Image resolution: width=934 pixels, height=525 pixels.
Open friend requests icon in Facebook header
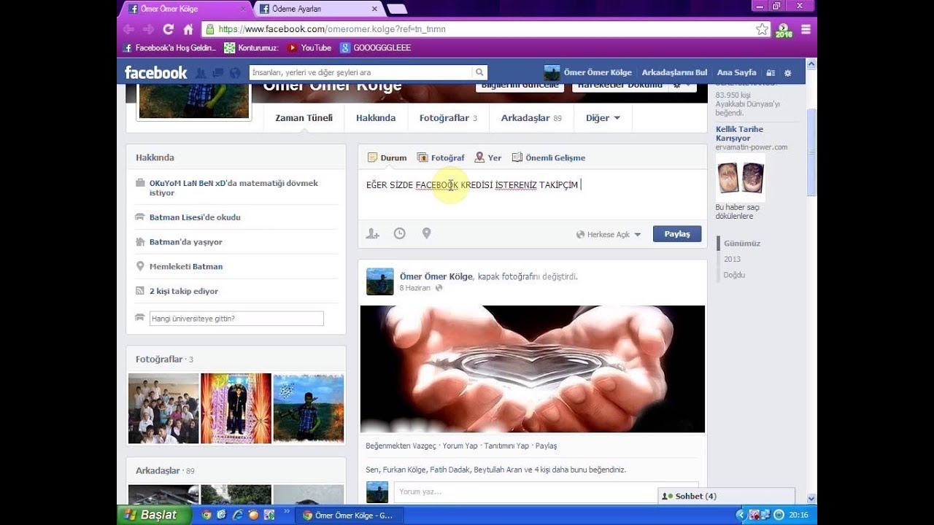click(x=201, y=73)
